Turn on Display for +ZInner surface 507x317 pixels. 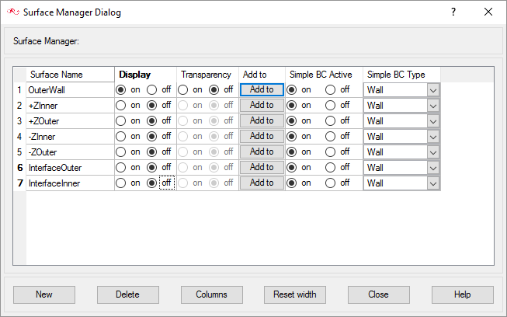[x=121, y=105]
